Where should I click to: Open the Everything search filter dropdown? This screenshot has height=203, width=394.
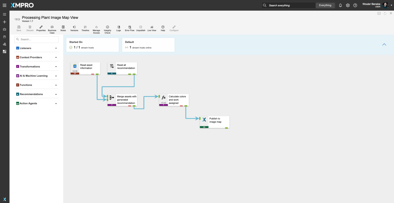tap(325, 5)
